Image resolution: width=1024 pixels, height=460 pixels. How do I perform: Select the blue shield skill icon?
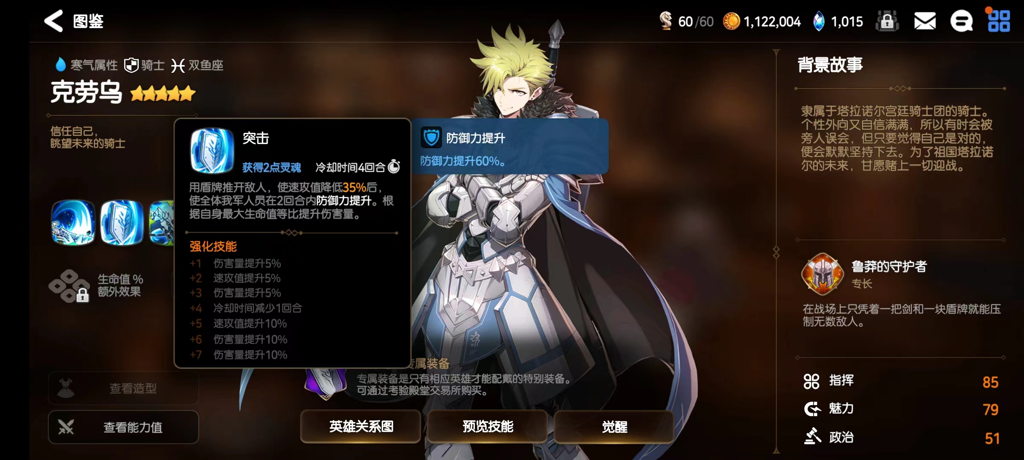122,223
